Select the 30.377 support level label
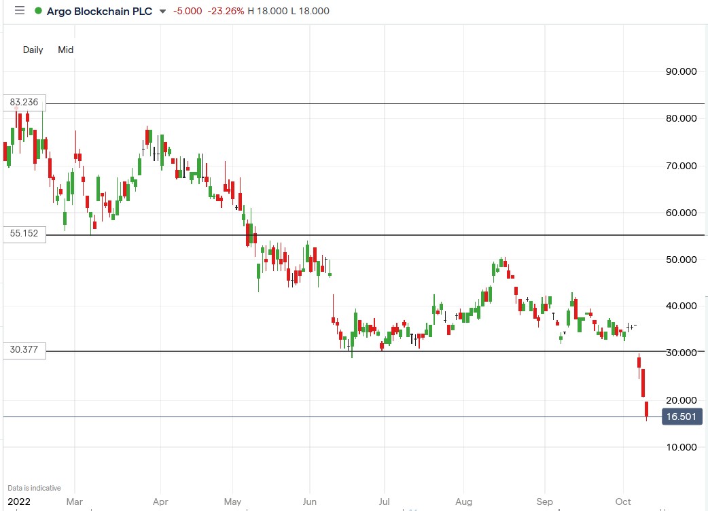 coord(24,350)
